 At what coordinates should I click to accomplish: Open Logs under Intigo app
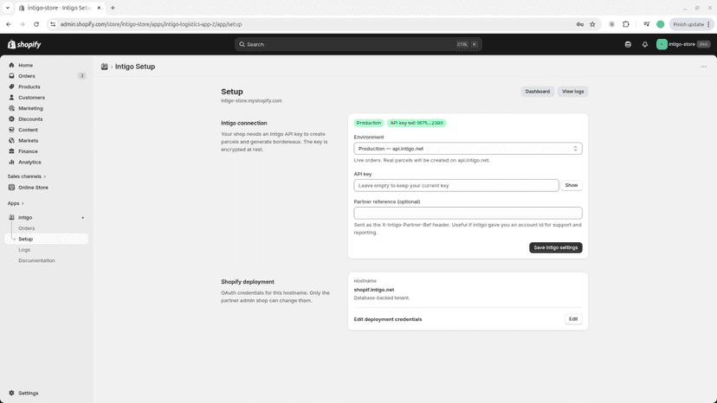[24, 249]
